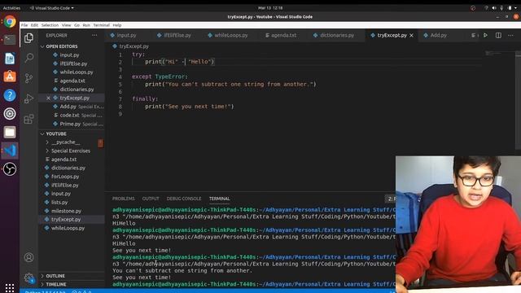The image size is (521, 293).
Task: Switch to the agenda.txt editor tab
Action: click(283, 35)
